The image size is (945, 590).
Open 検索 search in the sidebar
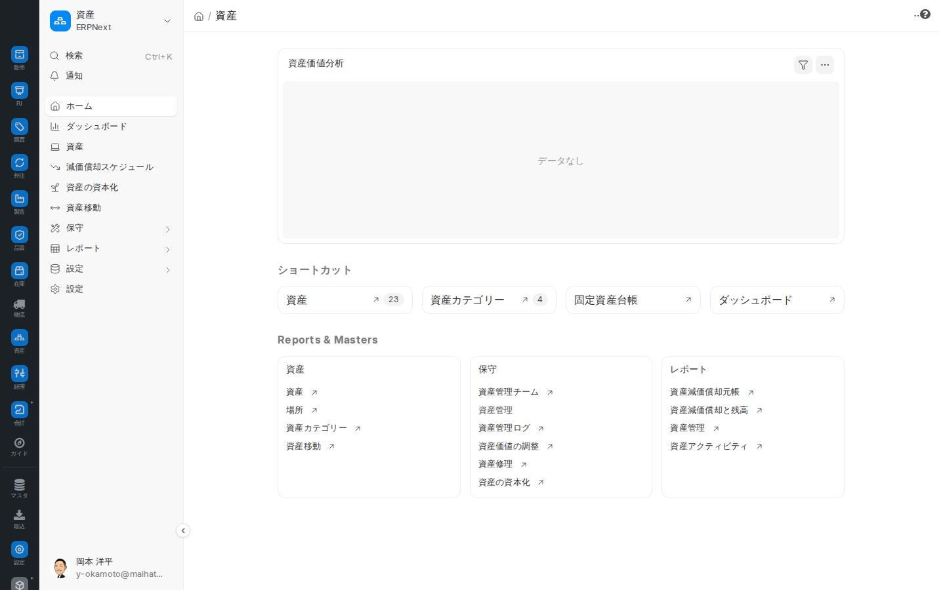coord(111,56)
